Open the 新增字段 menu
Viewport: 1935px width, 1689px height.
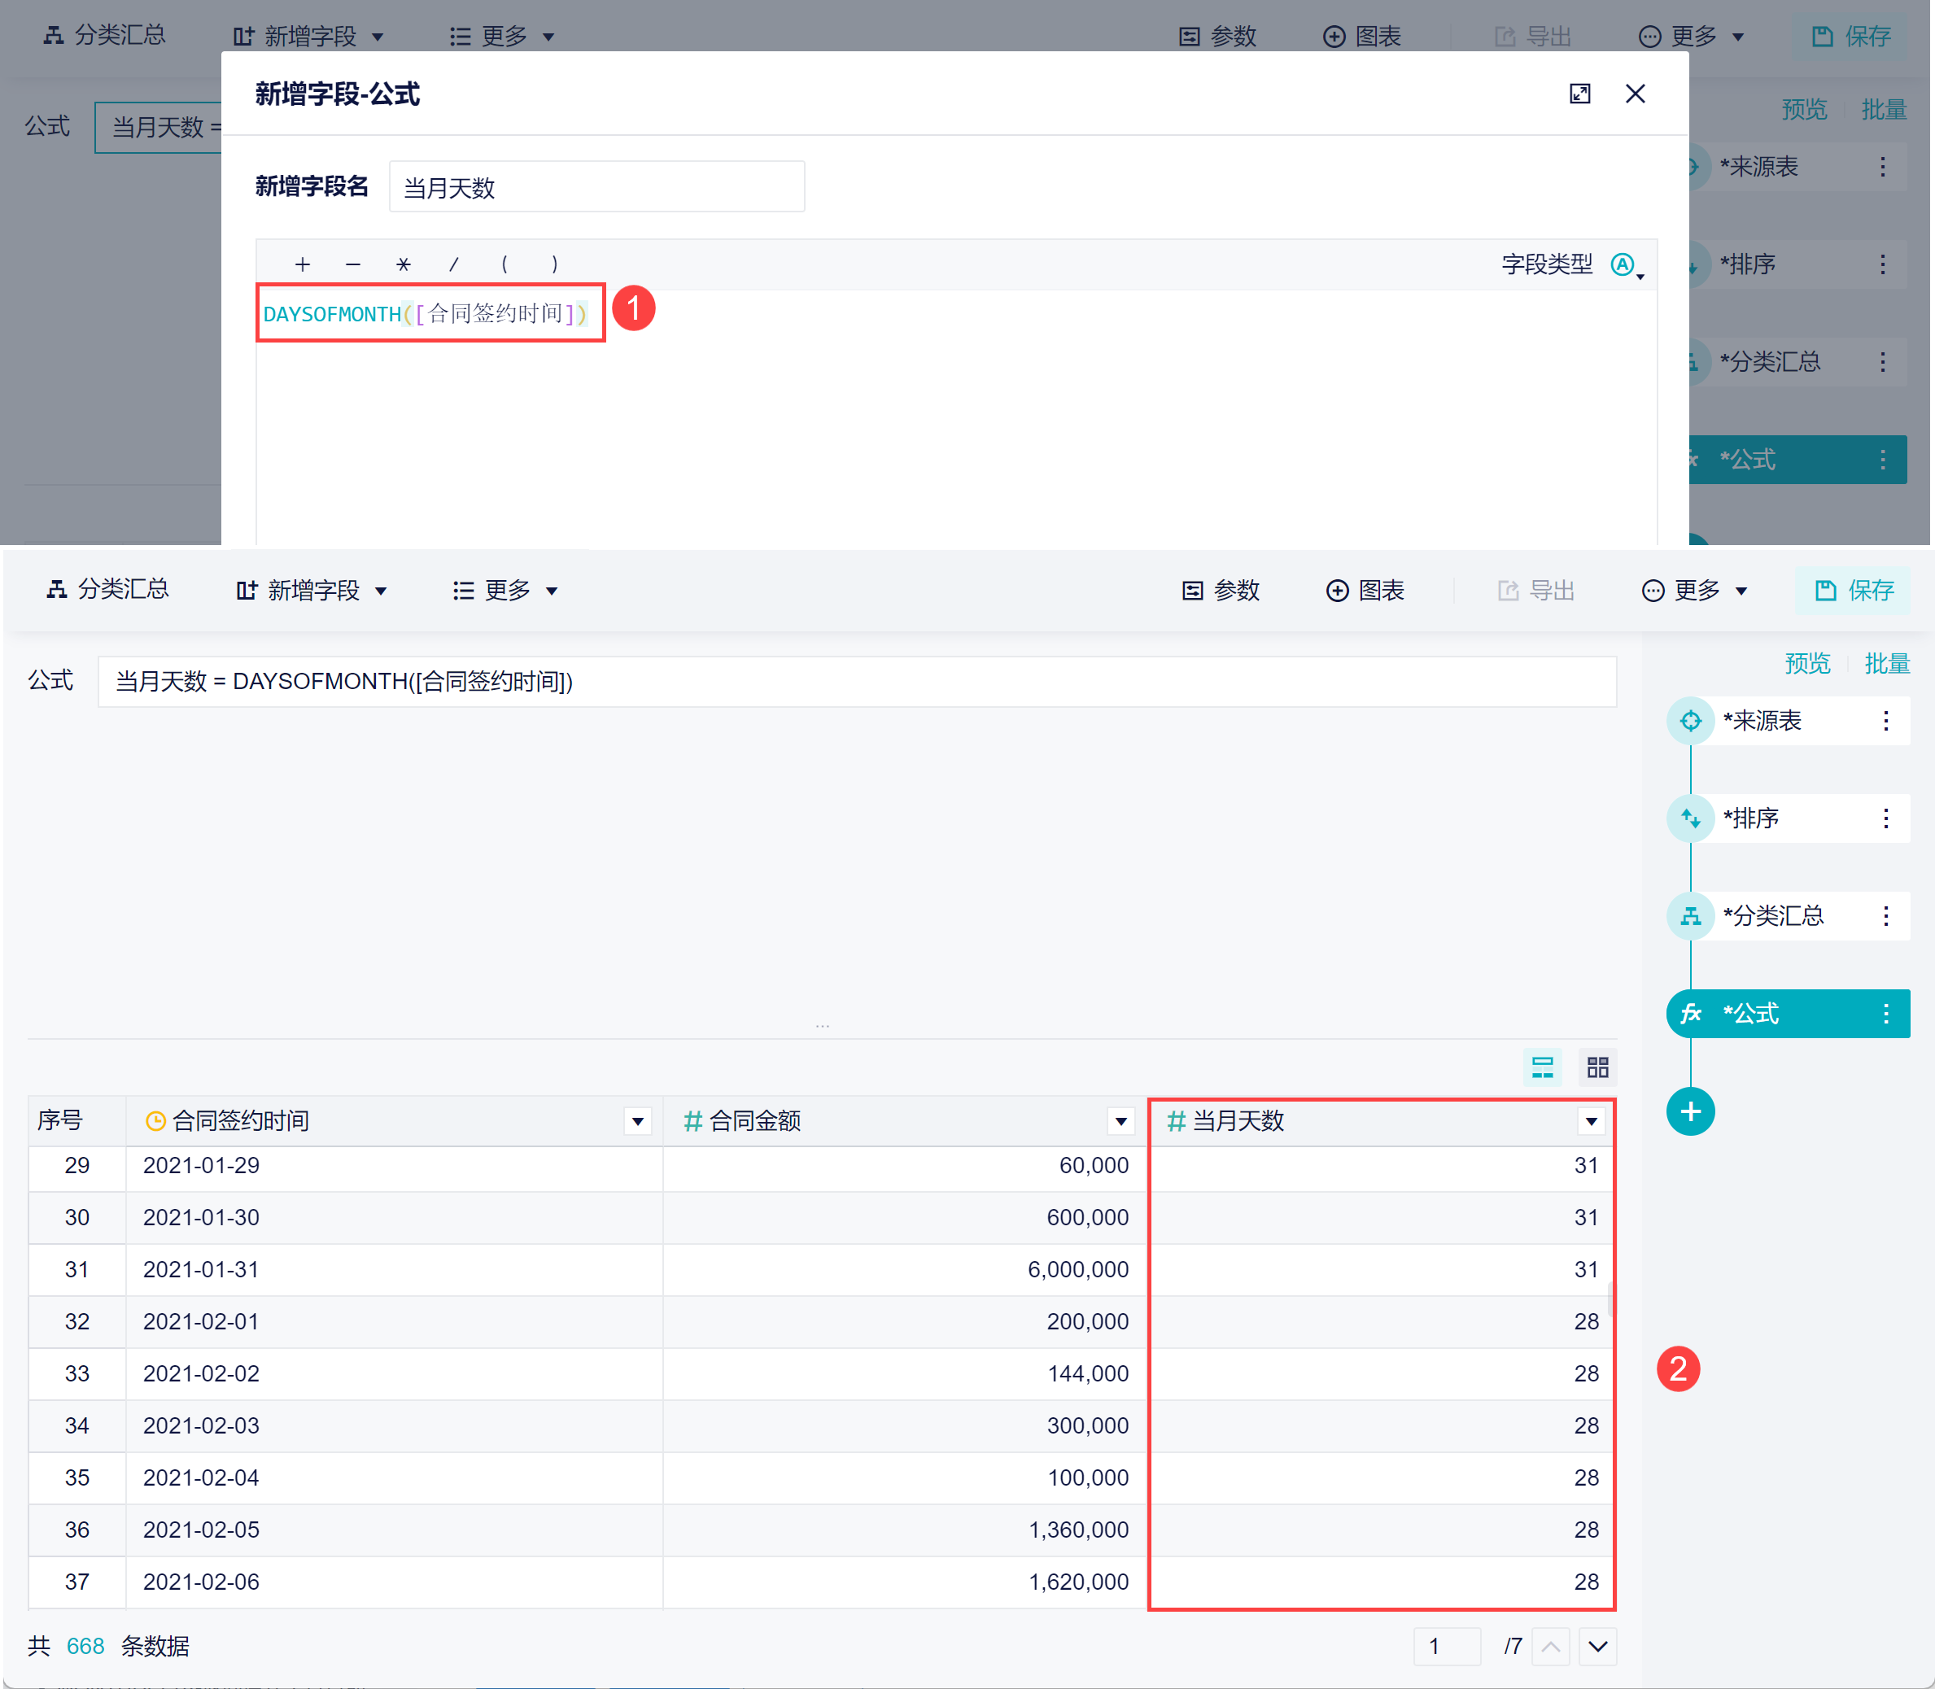(x=312, y=590)
